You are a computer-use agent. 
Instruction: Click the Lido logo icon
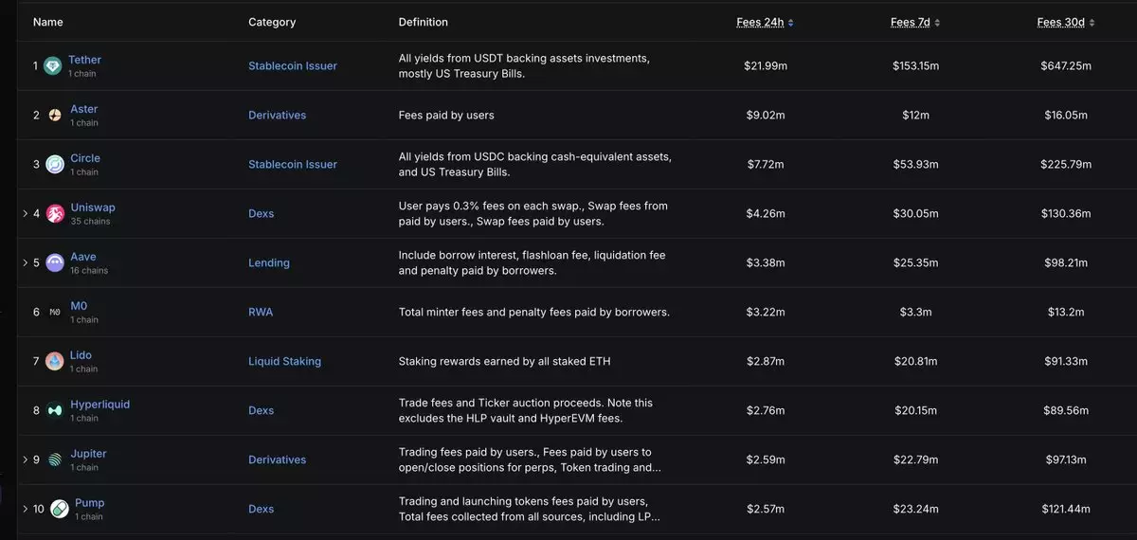[x=55, y=362]
